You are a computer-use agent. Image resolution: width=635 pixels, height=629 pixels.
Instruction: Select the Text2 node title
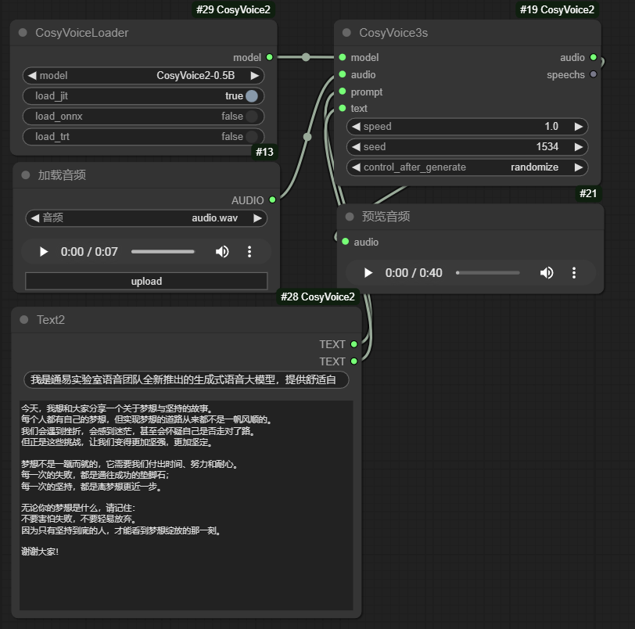click(x=51, y=320)
